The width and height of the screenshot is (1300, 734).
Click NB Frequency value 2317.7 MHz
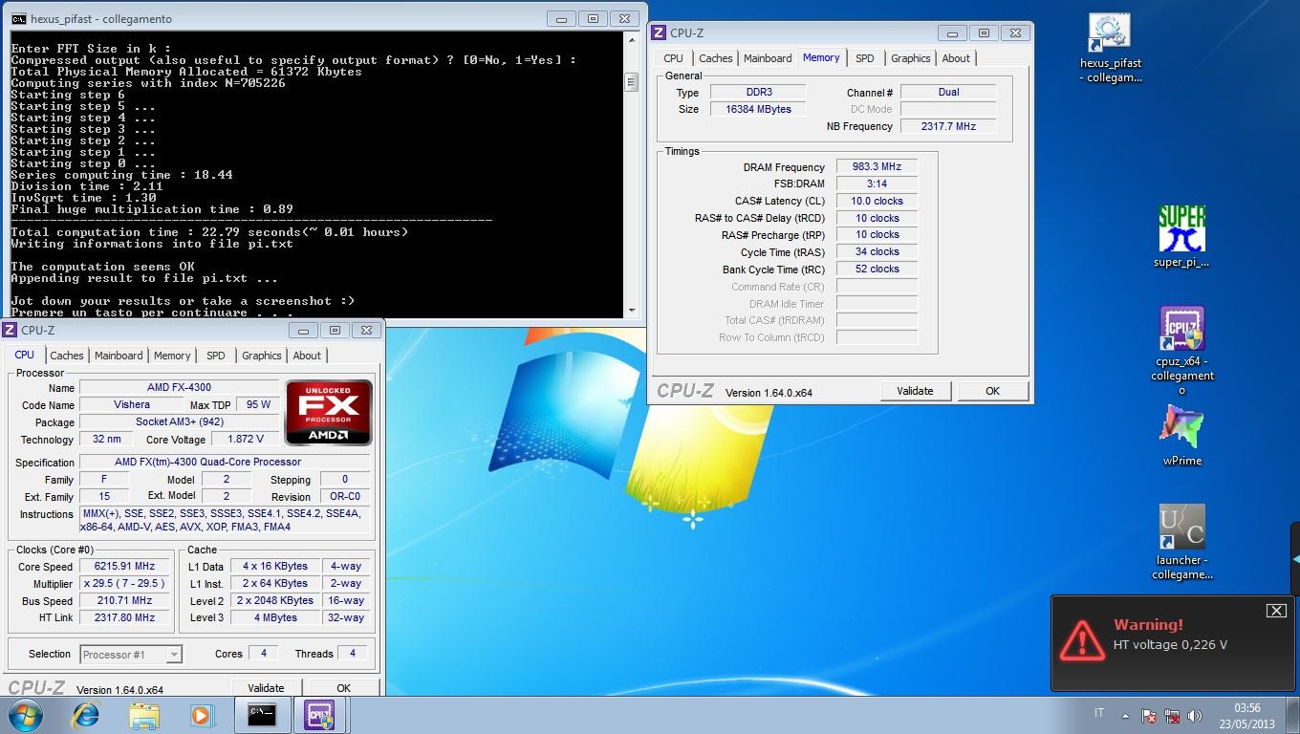tap(947, 126)
